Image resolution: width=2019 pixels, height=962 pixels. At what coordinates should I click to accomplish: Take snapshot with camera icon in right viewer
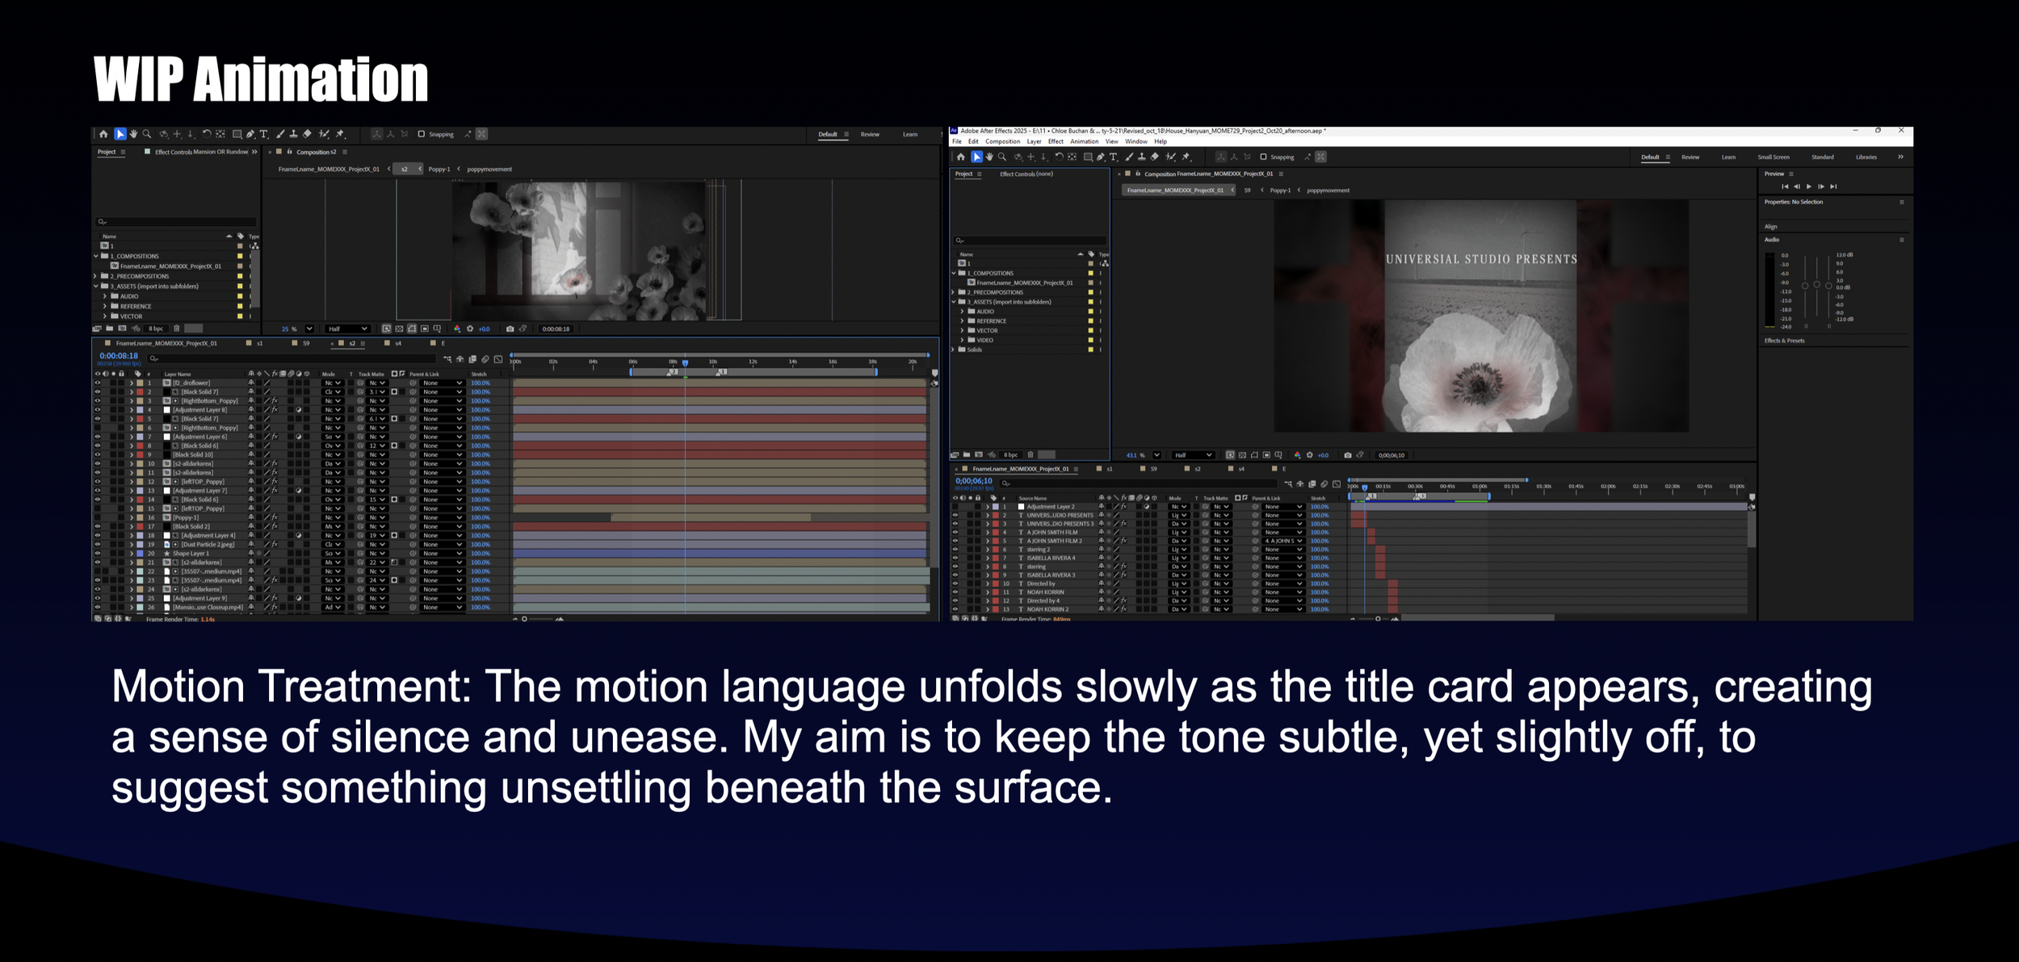pyautogui.click(x=1347, y=455)
